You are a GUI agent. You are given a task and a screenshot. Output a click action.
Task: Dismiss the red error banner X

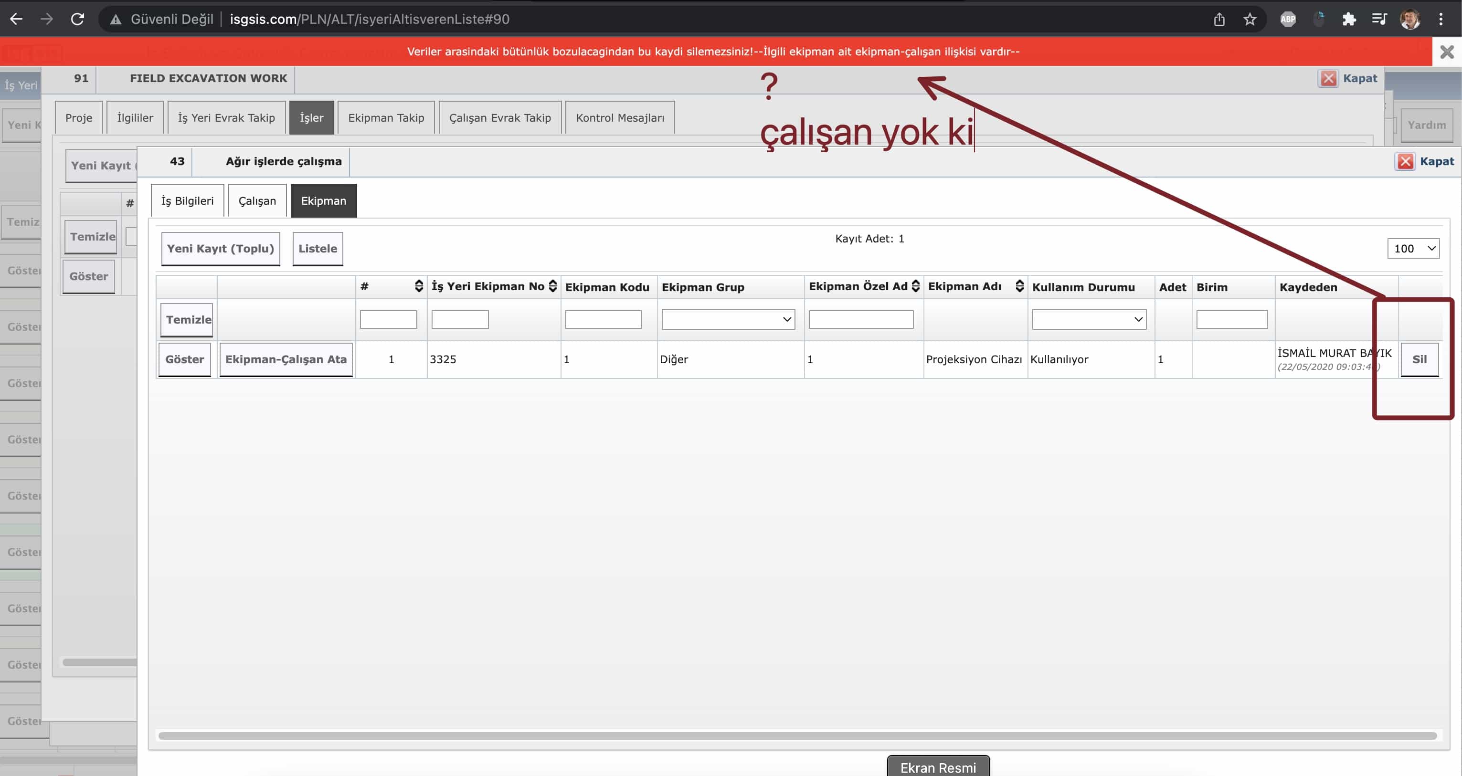pos(1447,52)
